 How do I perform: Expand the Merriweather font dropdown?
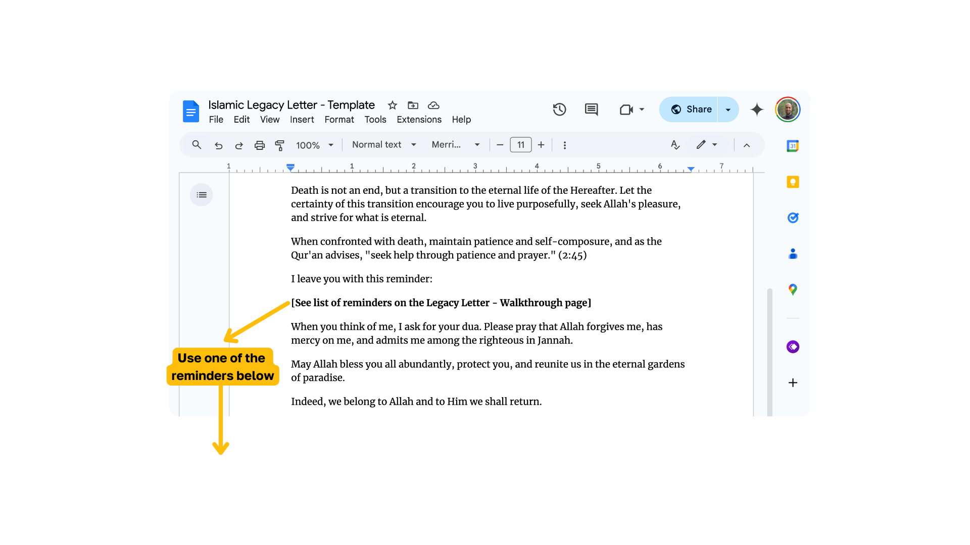coord(455,145)
